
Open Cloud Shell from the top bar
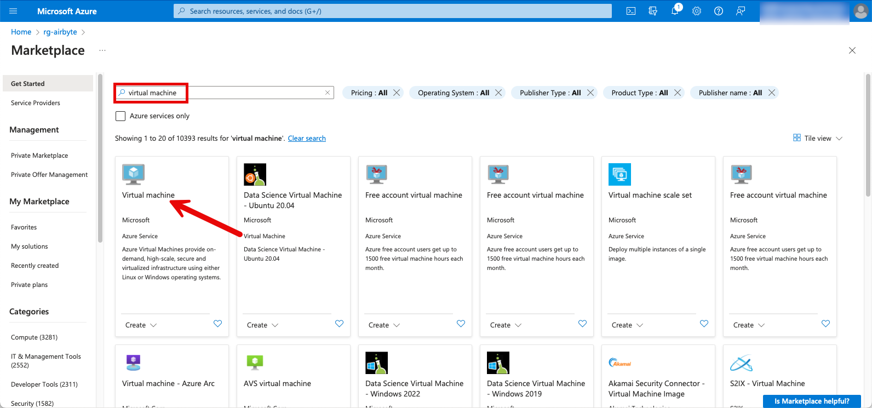pos(631,11)
